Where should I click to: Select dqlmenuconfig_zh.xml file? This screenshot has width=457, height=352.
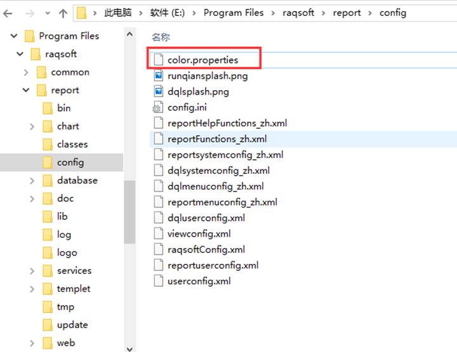point(215,186)
